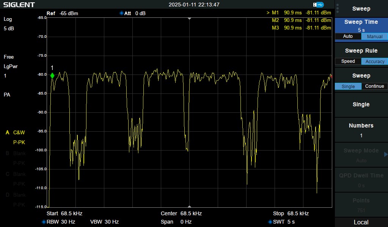Click the SIGLENT logo
Screen dimensions: 388x227
tap(19, 5)
